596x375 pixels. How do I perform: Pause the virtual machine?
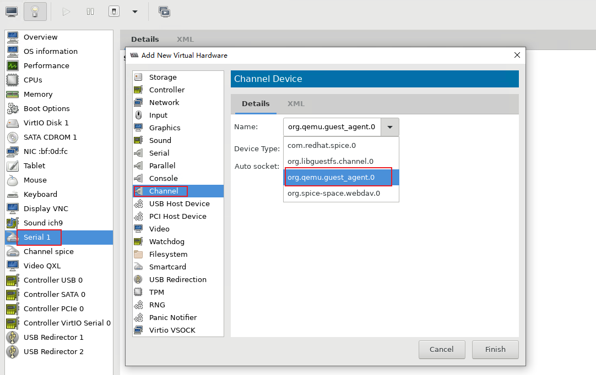click(90, 11)
